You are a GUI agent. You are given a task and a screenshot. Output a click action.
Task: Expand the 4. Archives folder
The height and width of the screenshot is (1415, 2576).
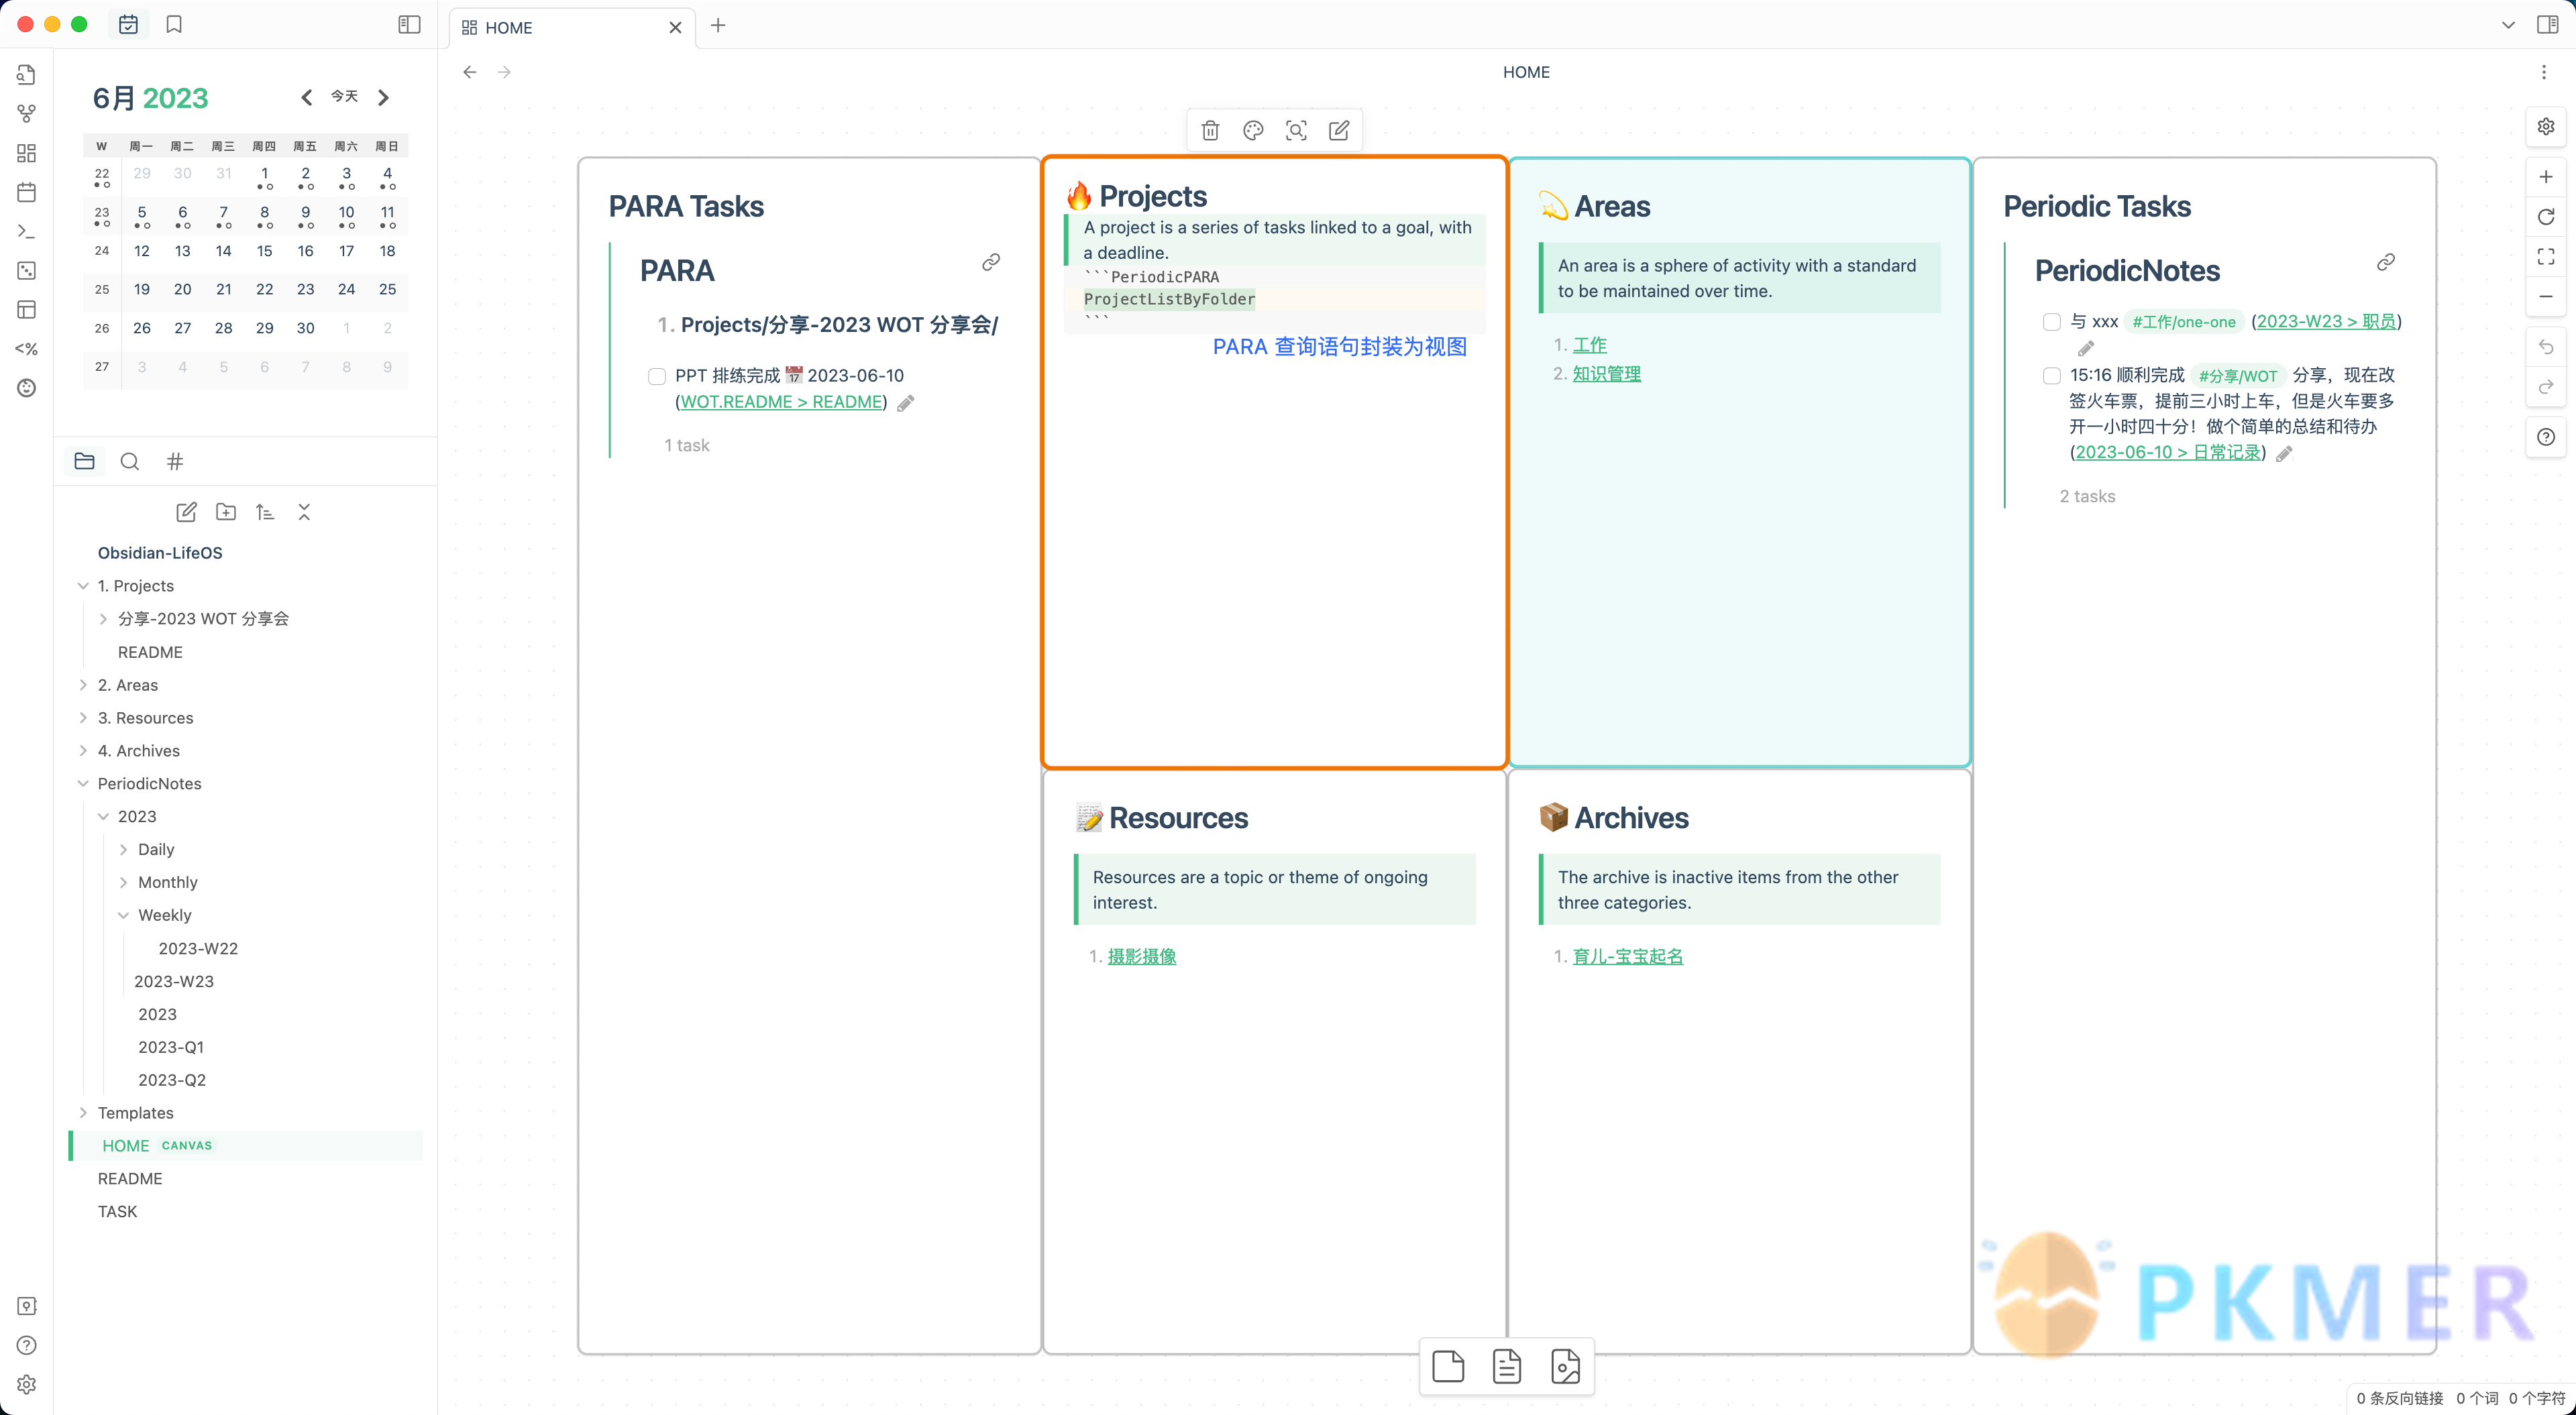[83, 751]
